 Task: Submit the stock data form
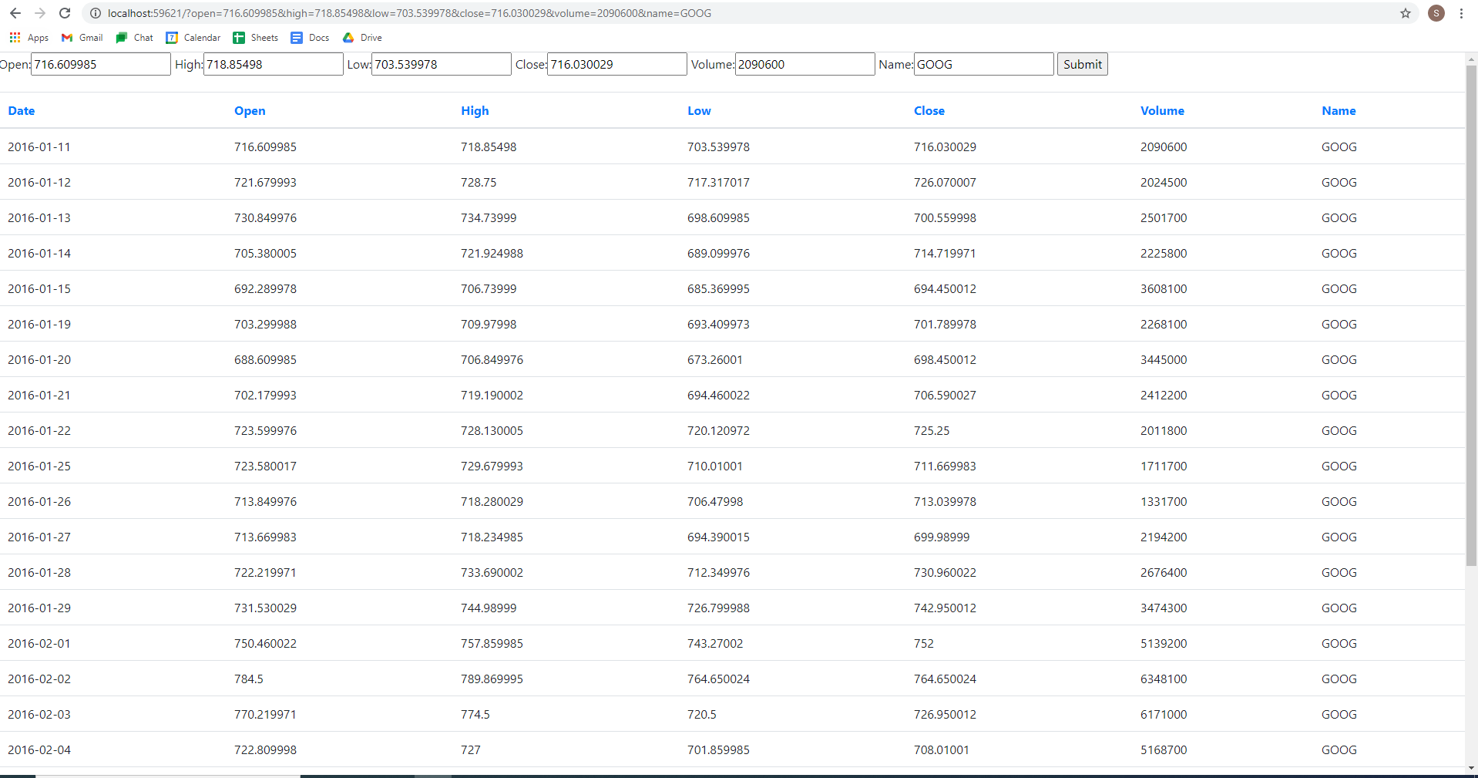1081,64
